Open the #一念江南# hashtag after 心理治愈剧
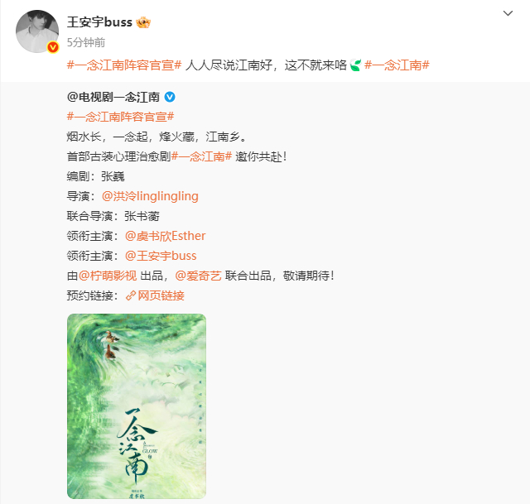 click(202, 156)
